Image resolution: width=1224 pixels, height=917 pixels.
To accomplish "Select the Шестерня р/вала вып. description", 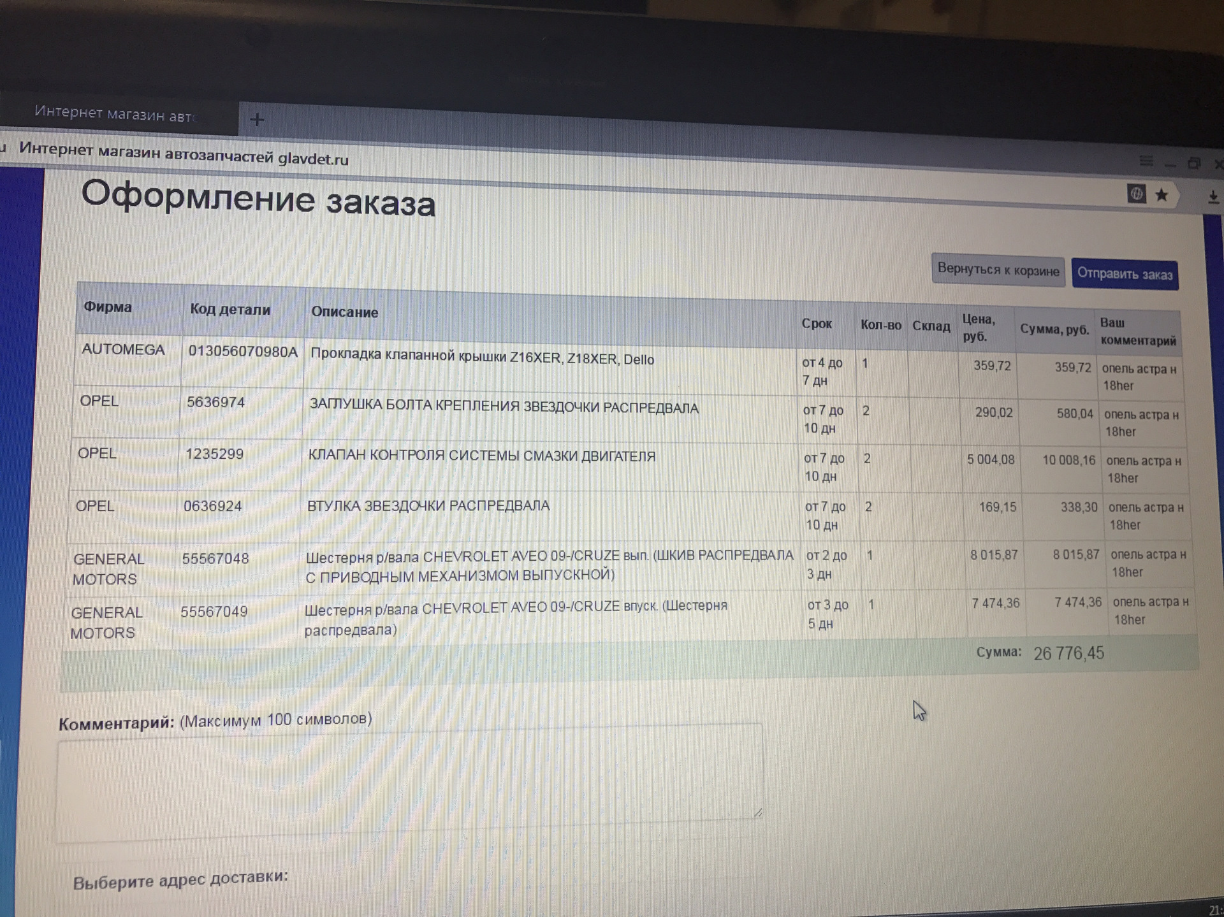I will click(x=549, y=566).
